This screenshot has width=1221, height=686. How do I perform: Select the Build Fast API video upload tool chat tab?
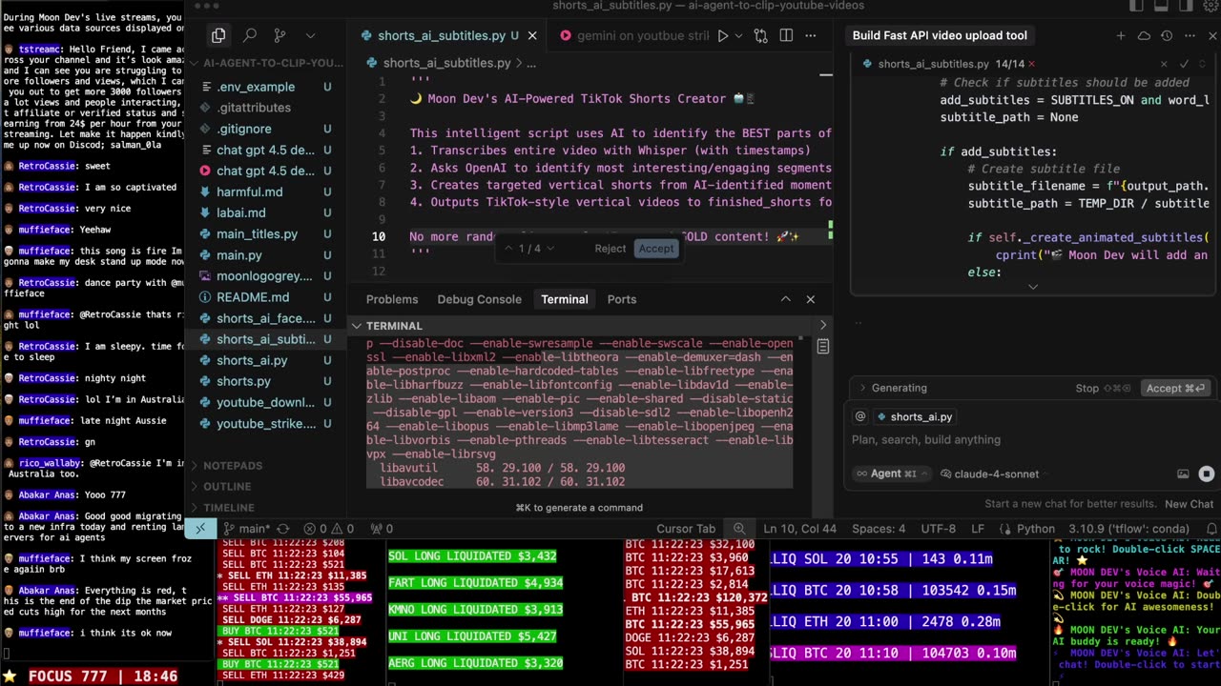940,35
